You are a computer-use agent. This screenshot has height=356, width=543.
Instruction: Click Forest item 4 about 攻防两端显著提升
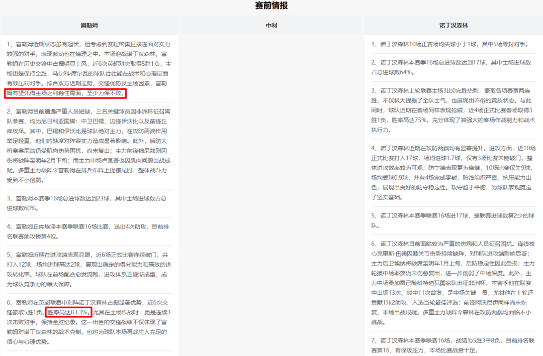[453, 173]
